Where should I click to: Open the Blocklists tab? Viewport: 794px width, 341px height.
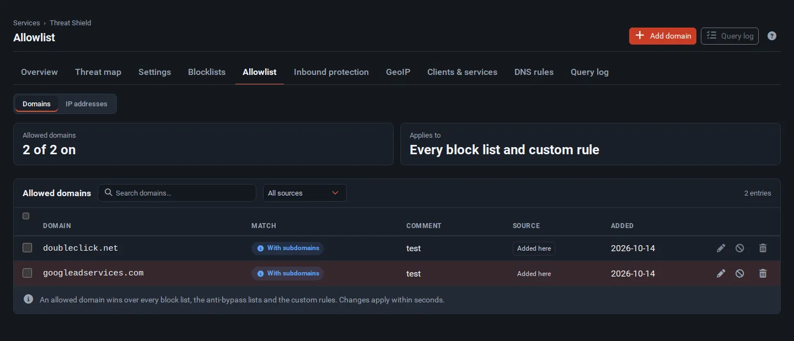[x=207, y=72]
